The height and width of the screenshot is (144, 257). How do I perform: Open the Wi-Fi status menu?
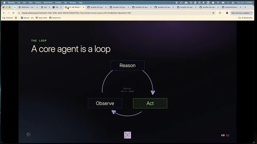click(218, 3)
